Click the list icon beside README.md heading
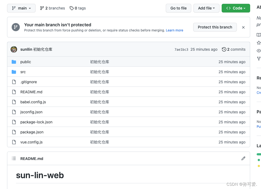Viewport: 261px width, 189px height. (x=14, y=158)
